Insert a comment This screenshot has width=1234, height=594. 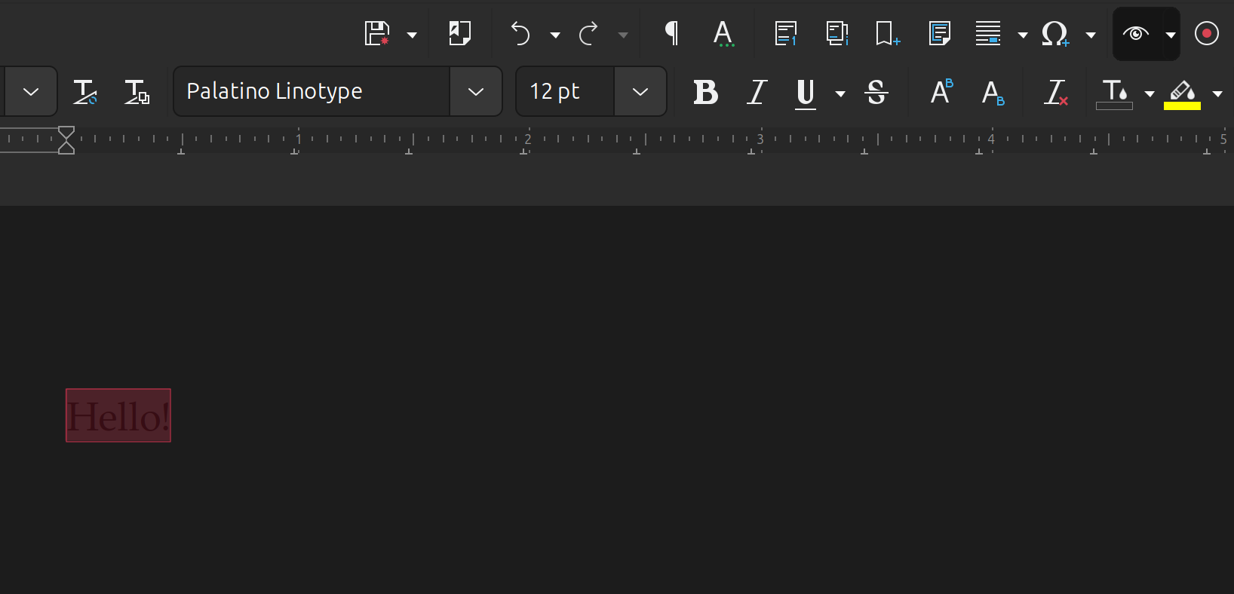tap(940, 34)
